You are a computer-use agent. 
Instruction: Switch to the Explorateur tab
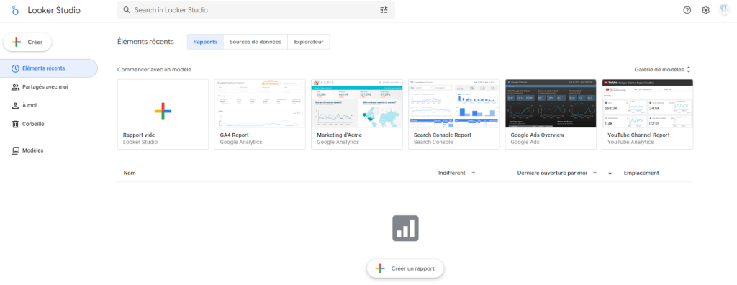(x=309, y=42)
